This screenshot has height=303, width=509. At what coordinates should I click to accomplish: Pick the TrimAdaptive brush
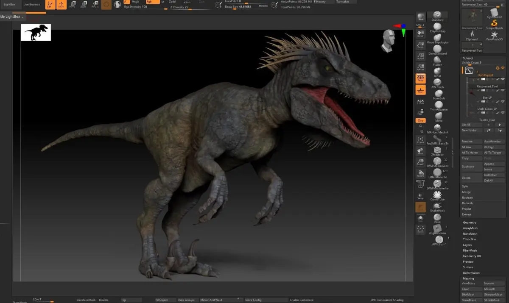(439, 106)
